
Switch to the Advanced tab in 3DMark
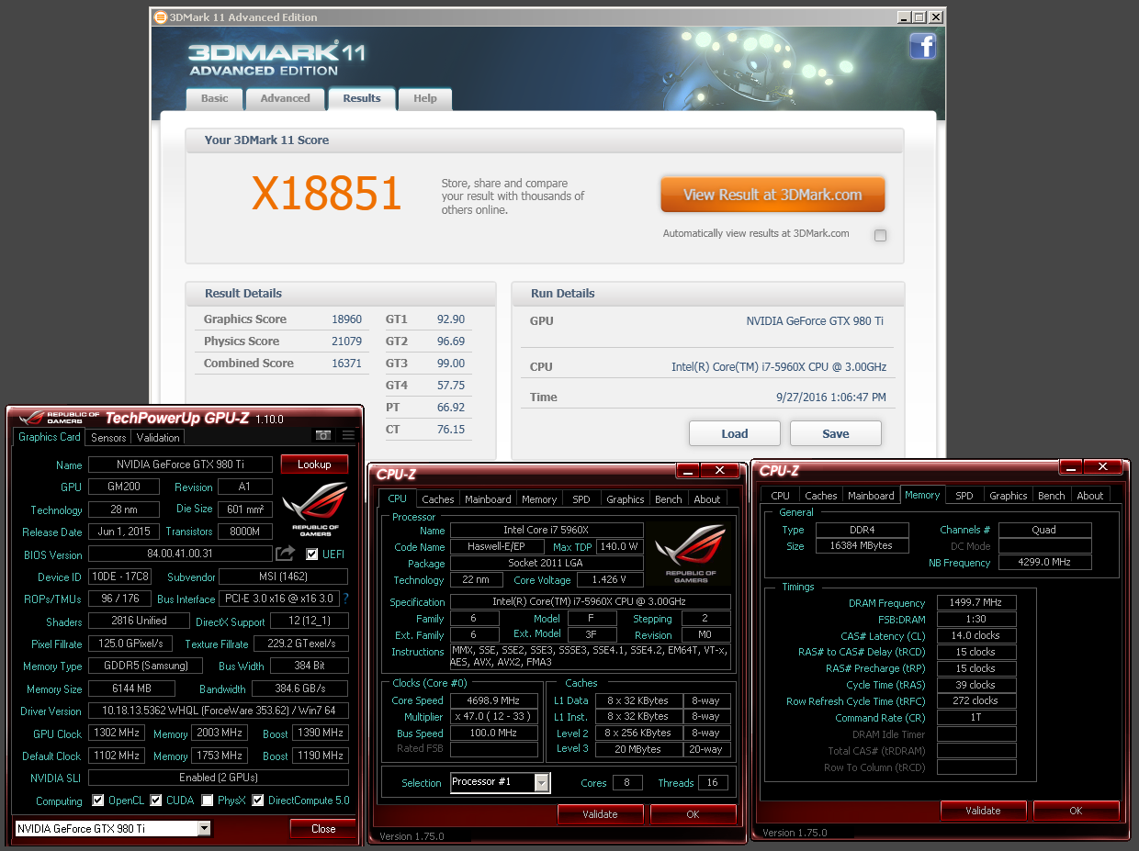click(285, 98)
